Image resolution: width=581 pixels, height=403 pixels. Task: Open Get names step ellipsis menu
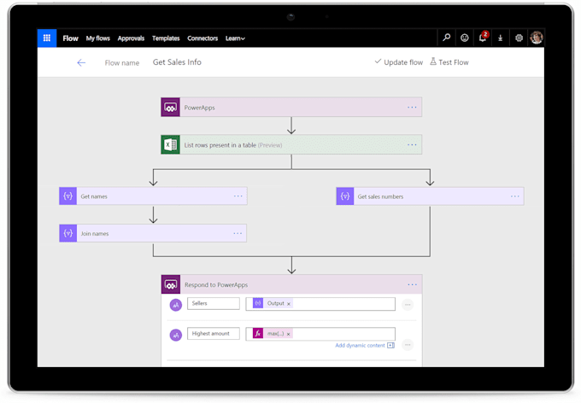pos(238,196)
